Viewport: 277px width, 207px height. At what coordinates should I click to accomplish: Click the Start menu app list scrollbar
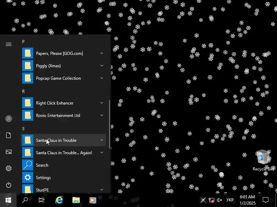[x=109, y=124]
